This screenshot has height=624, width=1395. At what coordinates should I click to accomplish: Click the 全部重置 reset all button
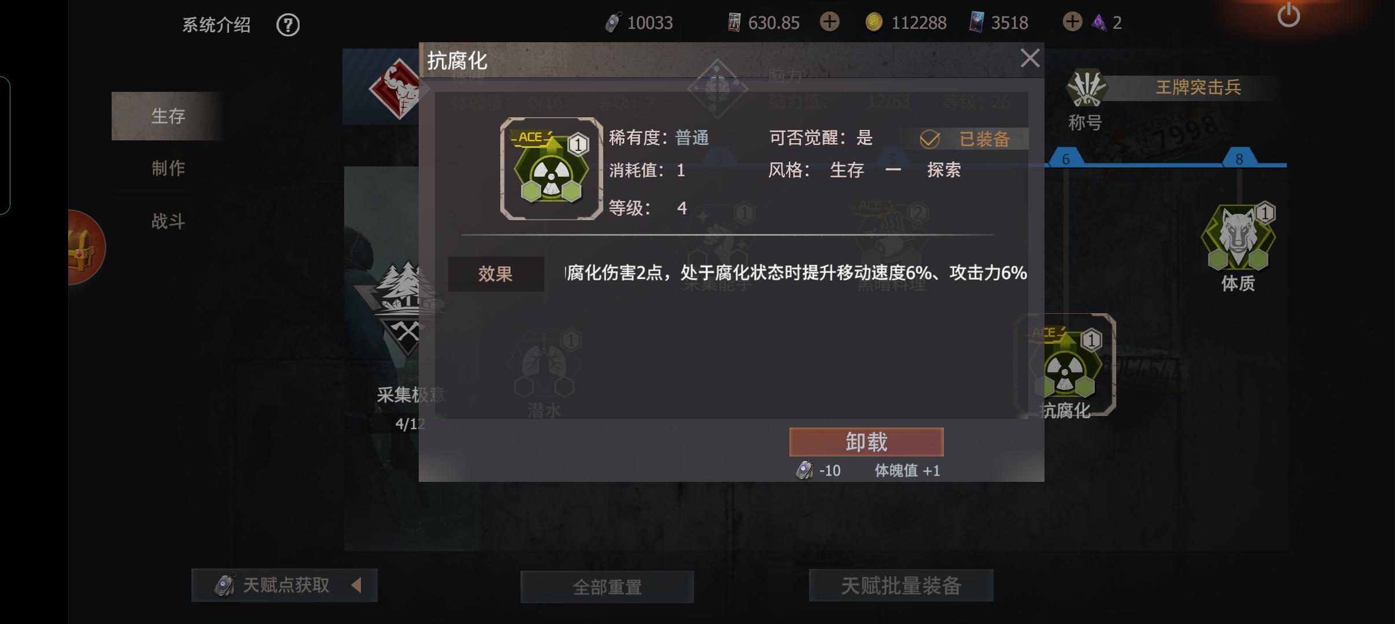coord(607,587)
